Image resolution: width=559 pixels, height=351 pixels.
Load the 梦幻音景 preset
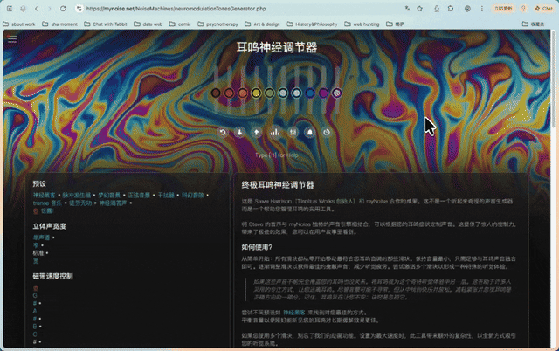point(109,196)
